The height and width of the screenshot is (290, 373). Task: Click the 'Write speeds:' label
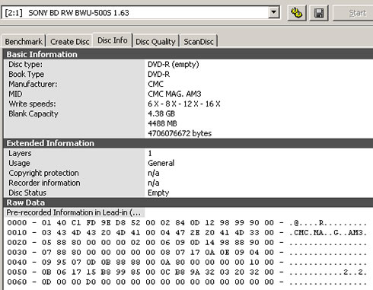click(32, 104)
